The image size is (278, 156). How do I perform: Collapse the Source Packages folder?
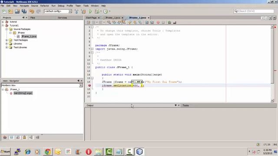tap(7, 29)
